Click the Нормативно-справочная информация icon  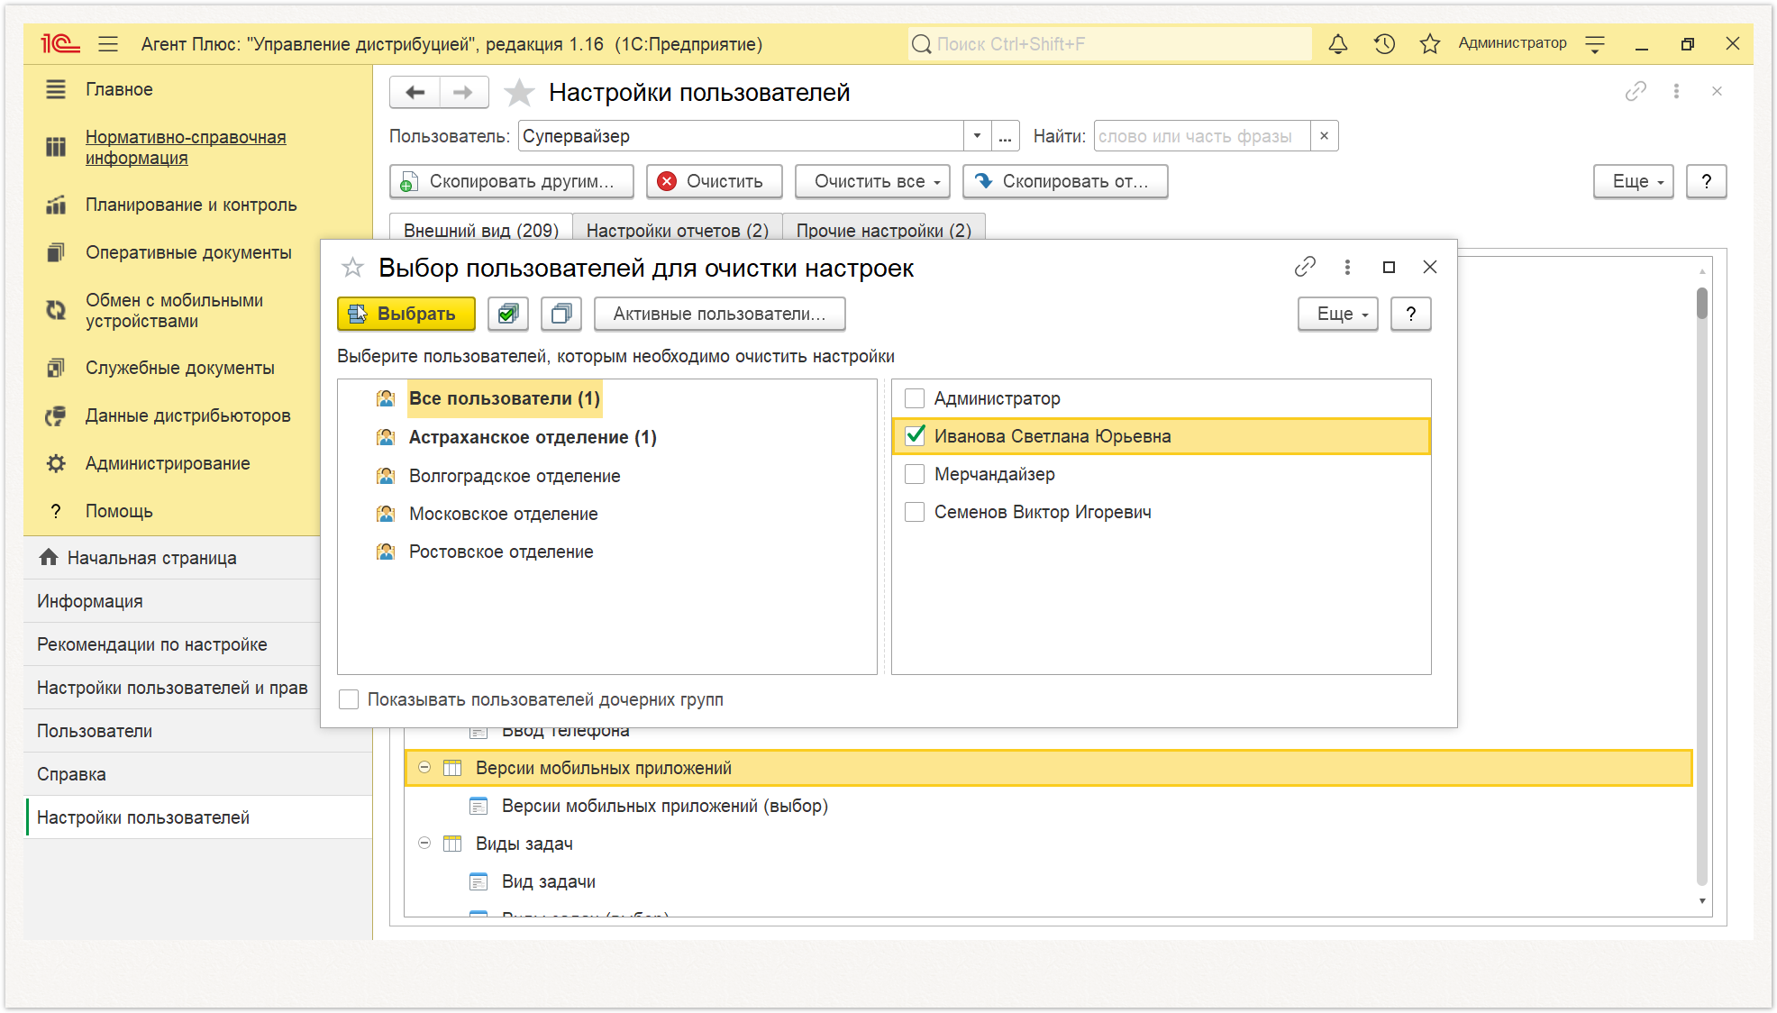(56, 147)
